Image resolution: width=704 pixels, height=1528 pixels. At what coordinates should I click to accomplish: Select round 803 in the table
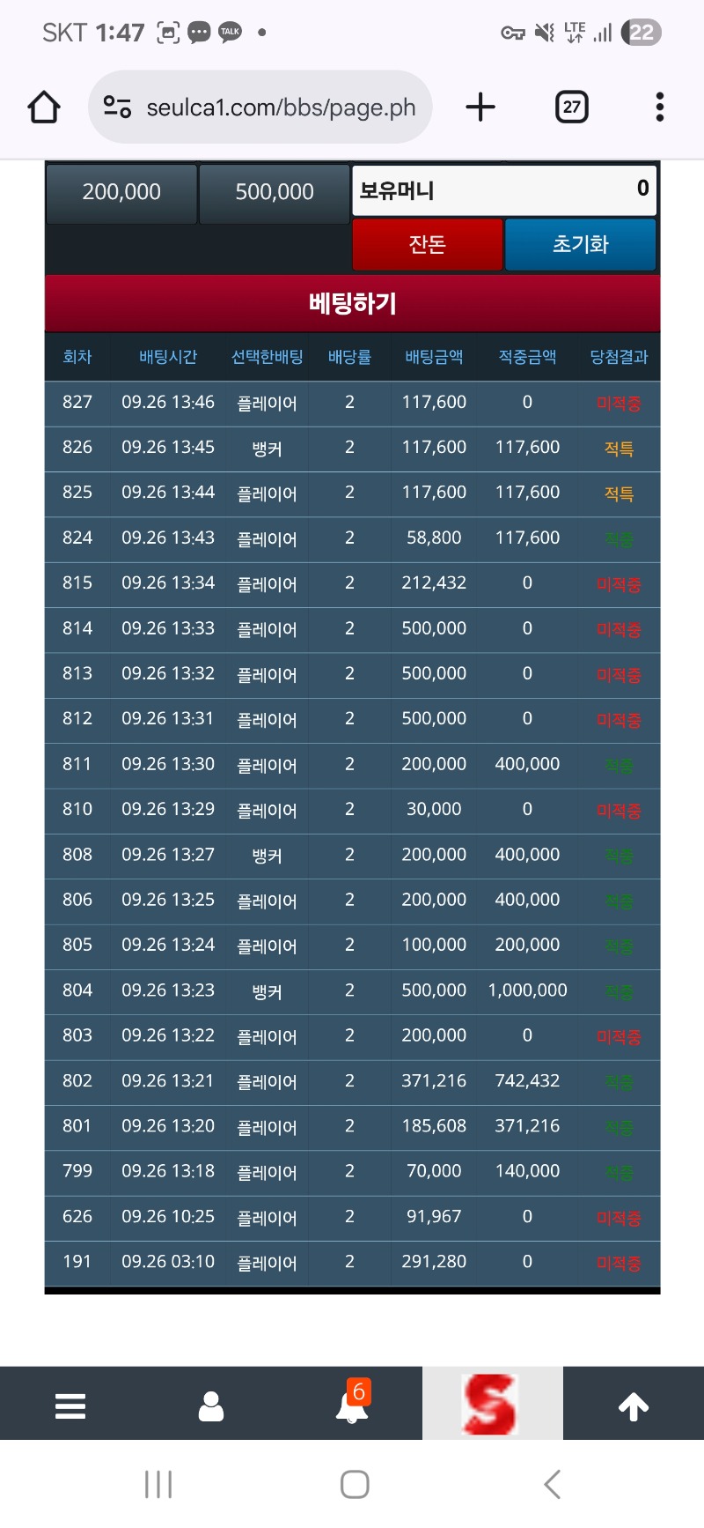point(77,1035)
